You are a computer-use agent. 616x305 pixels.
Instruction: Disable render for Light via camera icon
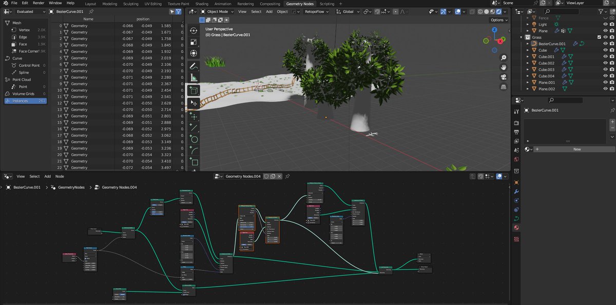pyautogui.click(x=612, y=25)
